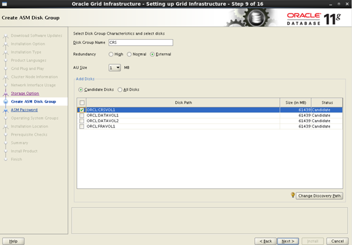Check the ORCL:DATAVOL1 disk checkbox

82,115
